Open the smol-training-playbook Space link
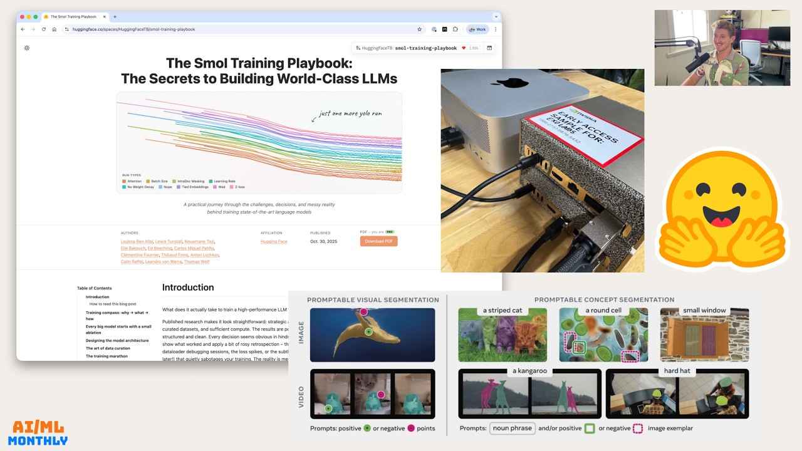This screenshot has width=802, height=451. tap(426, 48)
